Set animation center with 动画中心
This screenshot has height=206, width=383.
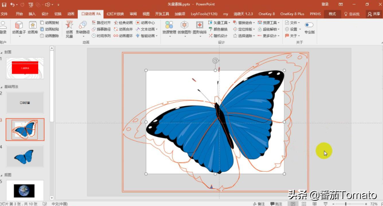[x=145, y=23]
